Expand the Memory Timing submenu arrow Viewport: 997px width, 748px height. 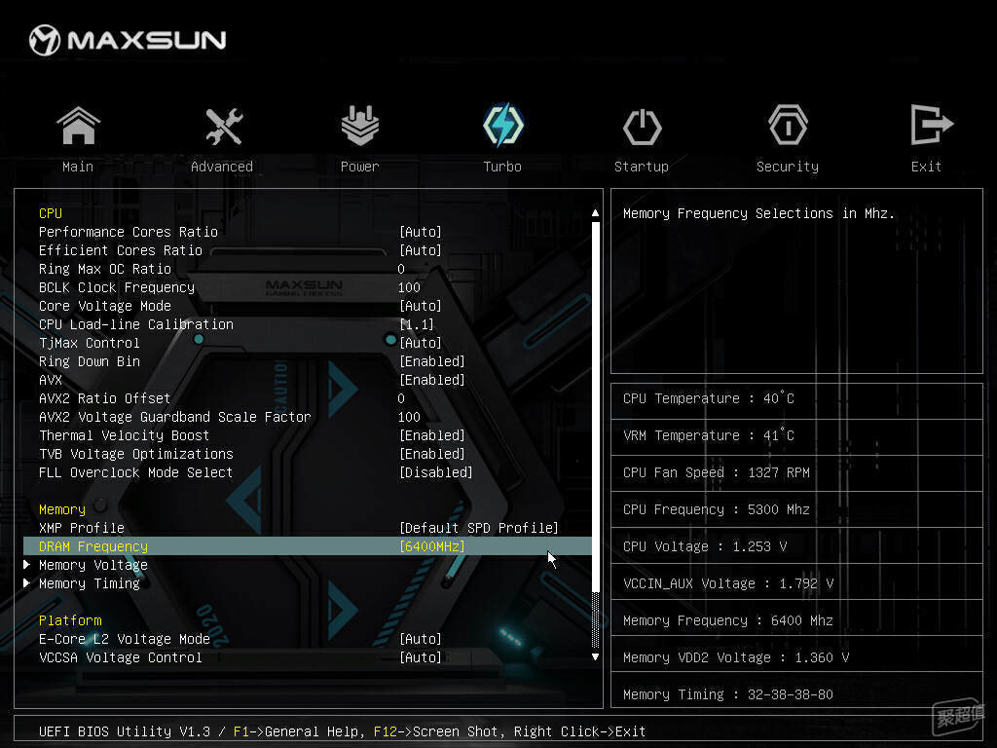point(26,582)
